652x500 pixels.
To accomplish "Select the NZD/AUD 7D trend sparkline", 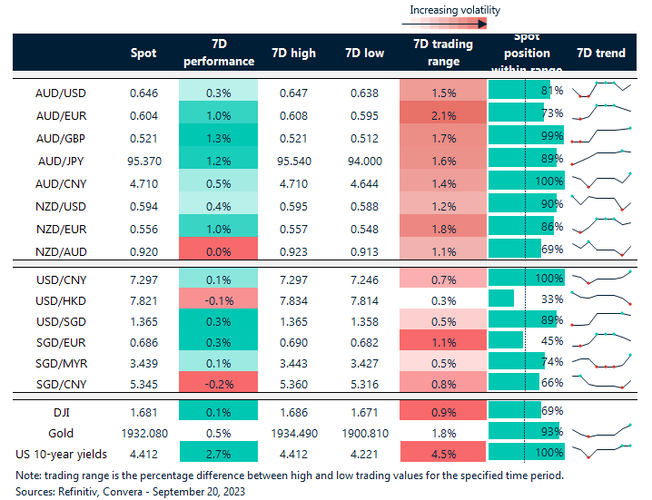I will pos(601,249).
